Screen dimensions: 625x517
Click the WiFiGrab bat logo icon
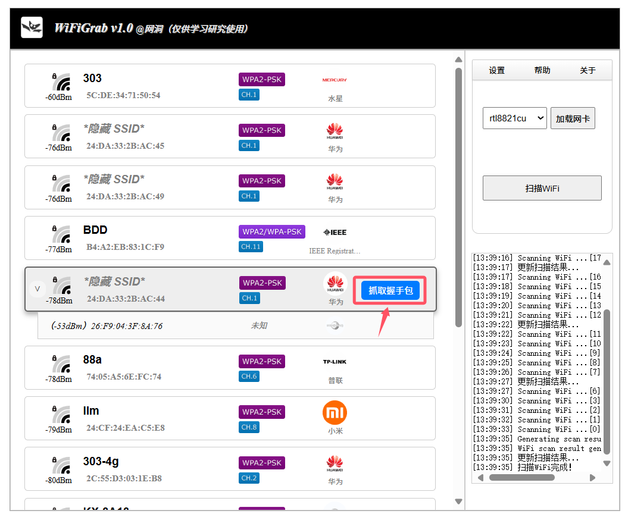32,27
